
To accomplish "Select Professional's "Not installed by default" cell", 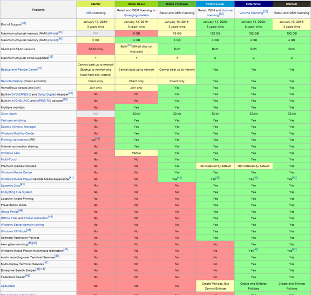I will [x=215, y=166].
